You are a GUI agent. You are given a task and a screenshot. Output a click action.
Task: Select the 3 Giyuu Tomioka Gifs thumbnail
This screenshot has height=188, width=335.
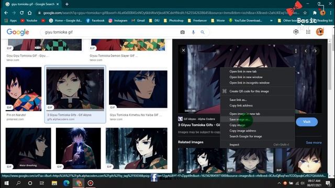coord(75,89)
